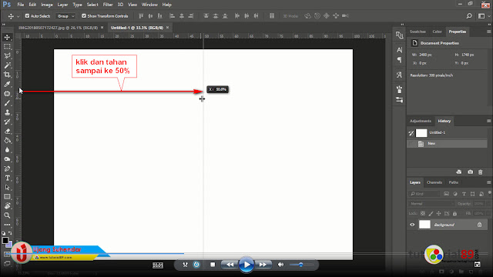This screenshot has width=493, height=277.
Task: Select the Eraser tool
Action: [x=7, y=132]
